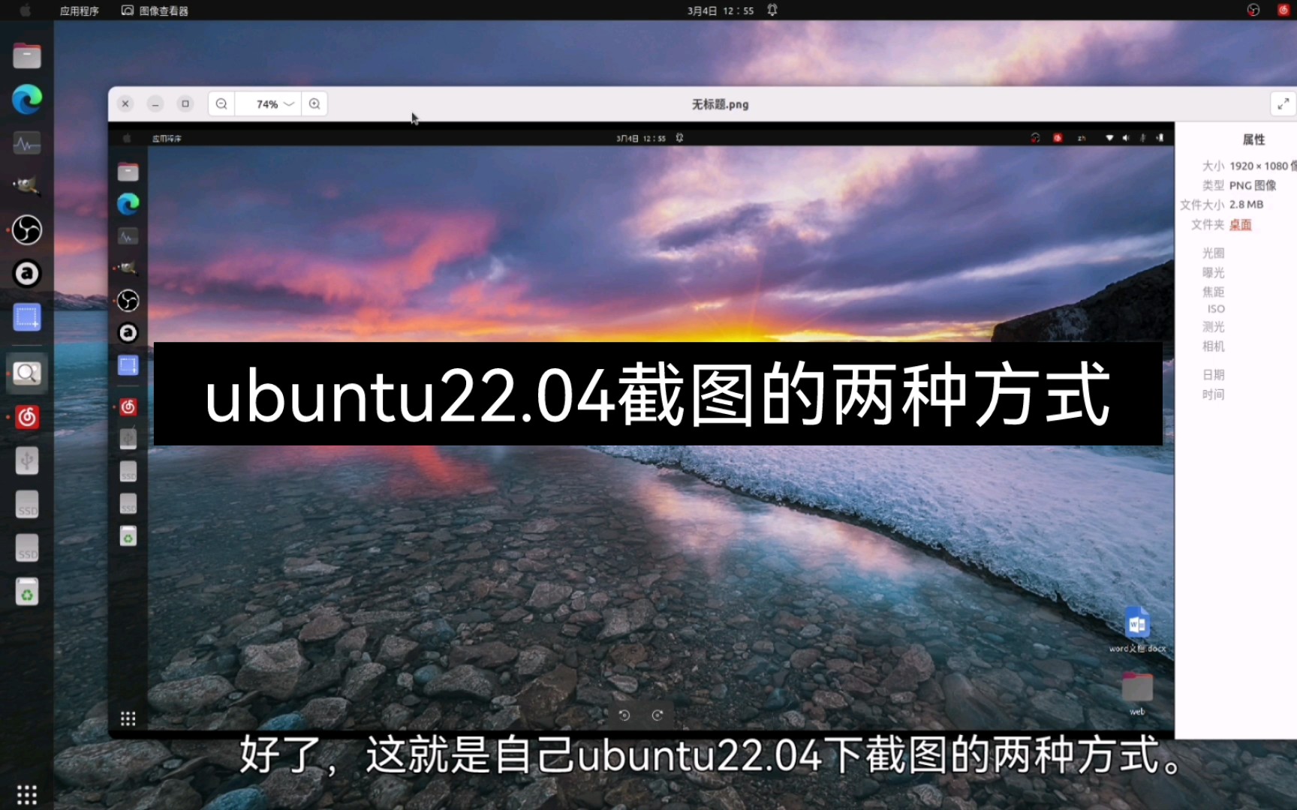
Task: Select the active Image Viewer dock icon
Action: 27,373
